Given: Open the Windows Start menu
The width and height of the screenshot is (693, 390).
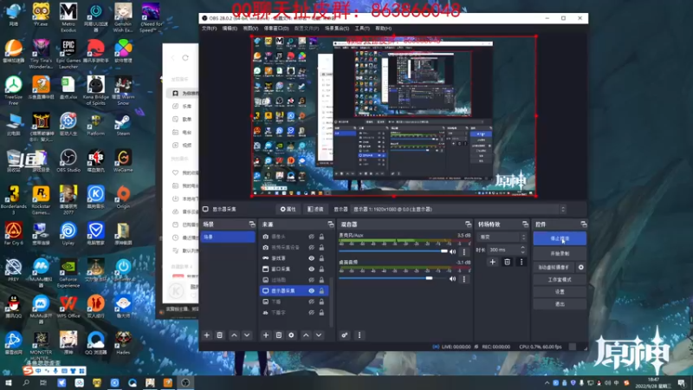Looking at the screenshot, I should pyautogui.click(x=9, y=383).
